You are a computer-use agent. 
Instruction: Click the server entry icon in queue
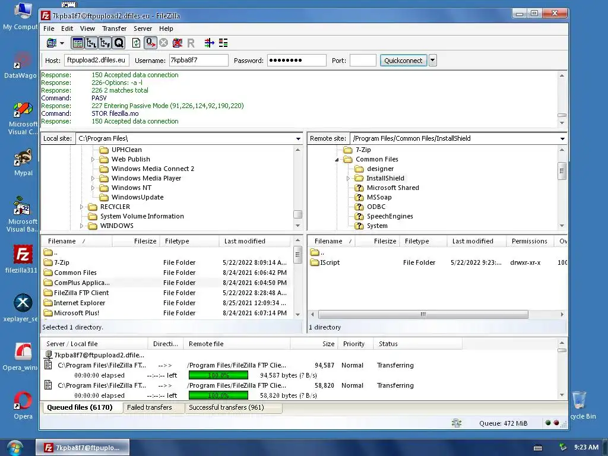[x=49, y=355]
